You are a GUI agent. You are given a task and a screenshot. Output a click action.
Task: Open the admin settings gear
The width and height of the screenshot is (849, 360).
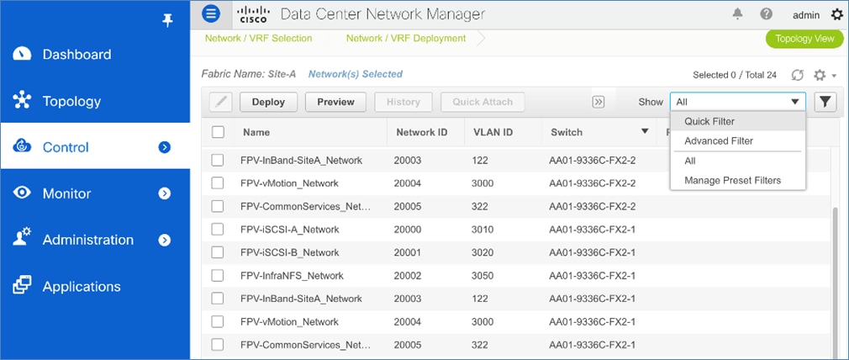(x=836, y=14)
